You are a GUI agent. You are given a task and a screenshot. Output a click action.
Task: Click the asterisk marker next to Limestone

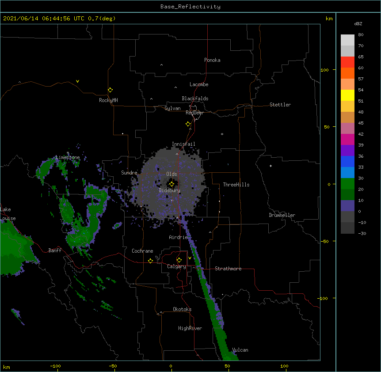(68, 153)
